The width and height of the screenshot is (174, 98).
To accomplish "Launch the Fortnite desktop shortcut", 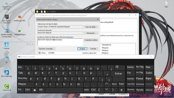I will click(x=7, y=46).
